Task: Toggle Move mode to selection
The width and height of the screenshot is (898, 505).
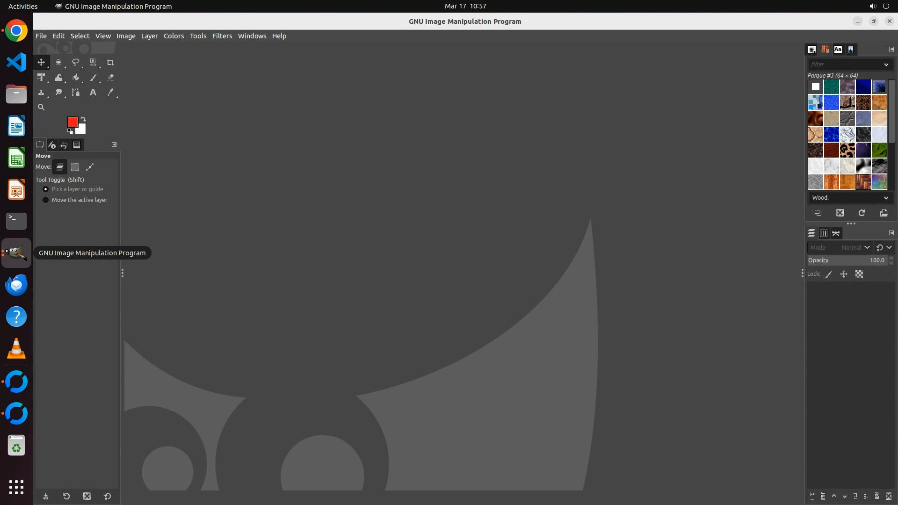Action: click(75, 167)
